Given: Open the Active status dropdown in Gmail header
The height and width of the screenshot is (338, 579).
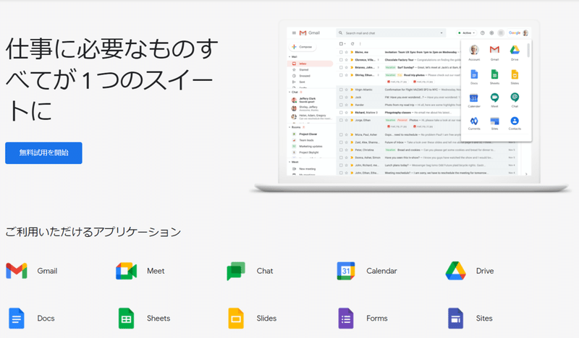Looking at the screenshot, I should 467,32.
